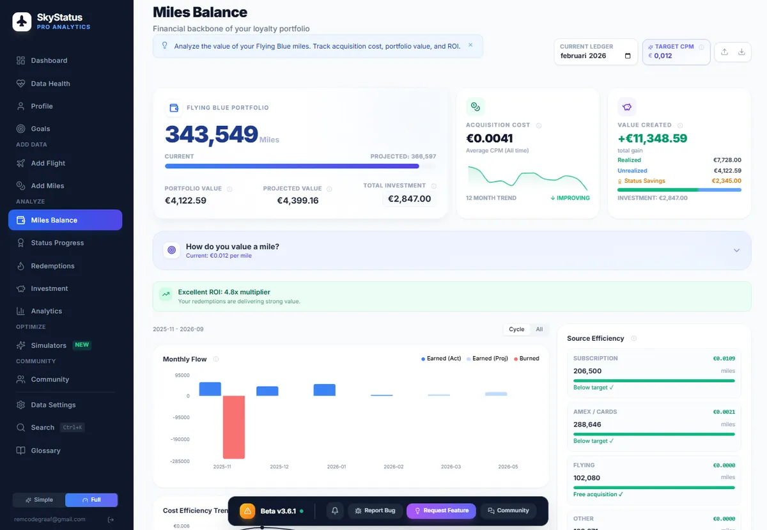Expand the 'How do you value a mile?' section

[736, 251]
